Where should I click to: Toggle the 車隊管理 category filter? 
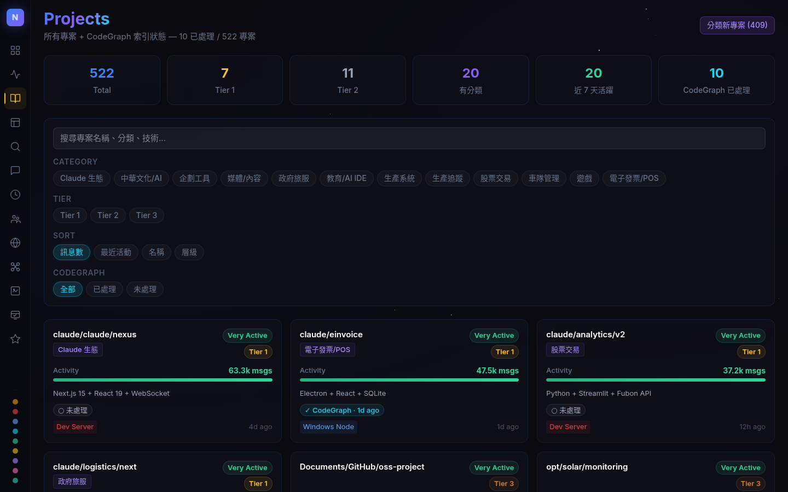coord(544,178)
